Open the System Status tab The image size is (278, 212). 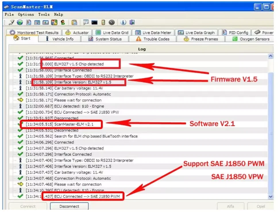click(x=105, y=39)
